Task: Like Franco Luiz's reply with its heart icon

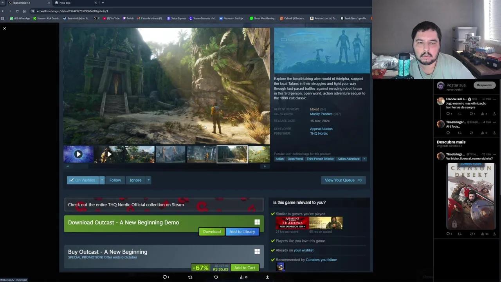Action: click(x=471, y=114)
